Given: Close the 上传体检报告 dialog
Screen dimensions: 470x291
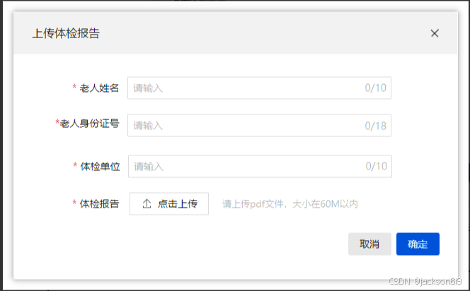Looking at the screenshot, I should click(435, 33).
